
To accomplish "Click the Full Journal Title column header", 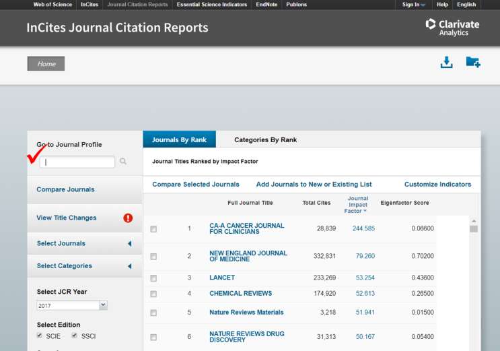I will pos(250,203).
